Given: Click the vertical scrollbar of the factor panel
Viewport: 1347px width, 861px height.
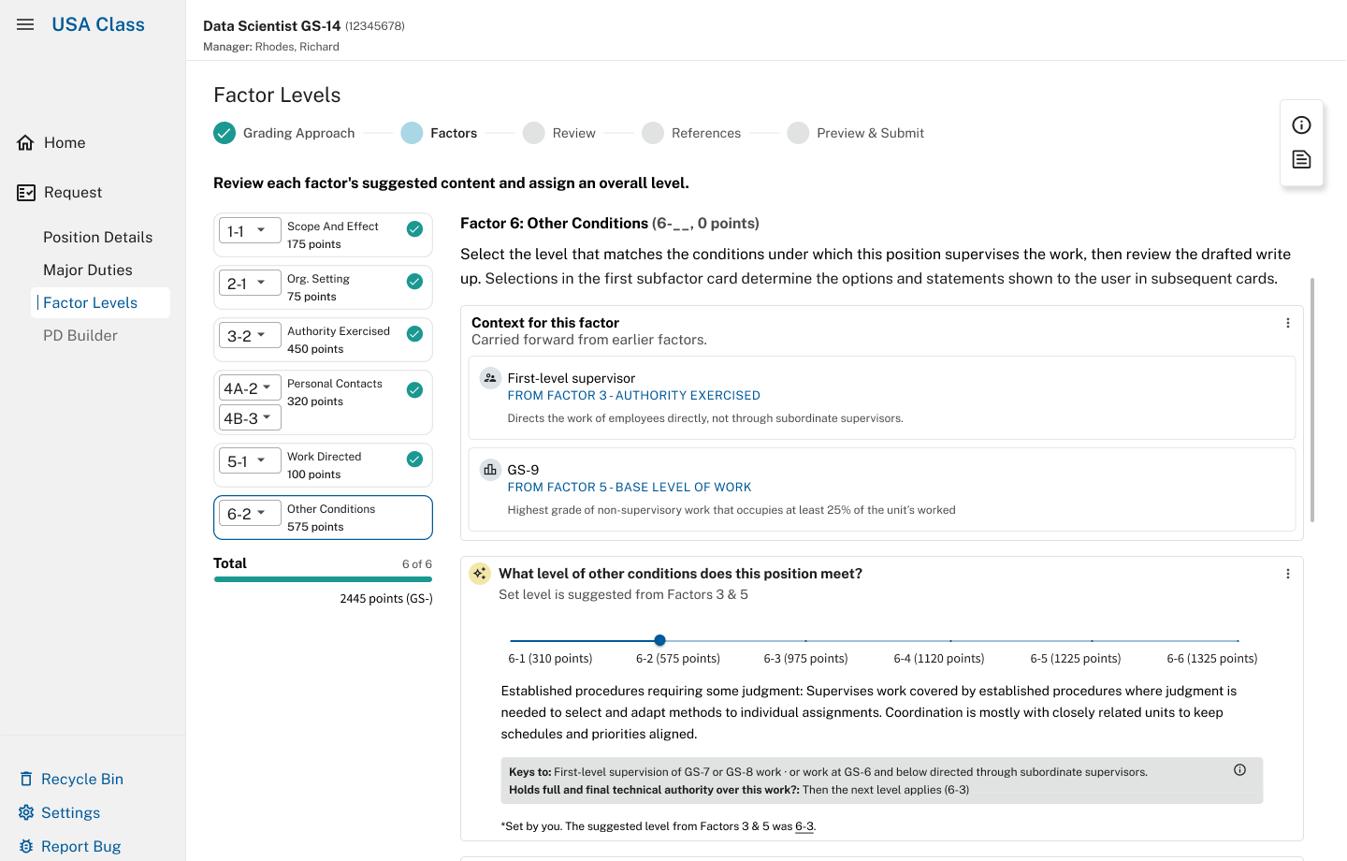Looking at the screenshot, I should pyautogui.click(x=1312, y=400).
